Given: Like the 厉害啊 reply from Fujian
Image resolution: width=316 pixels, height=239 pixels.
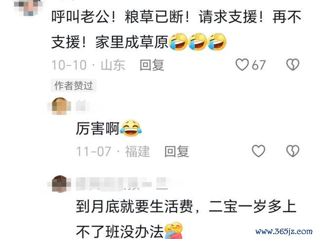Looking at the screenshot, I should 259,151.
